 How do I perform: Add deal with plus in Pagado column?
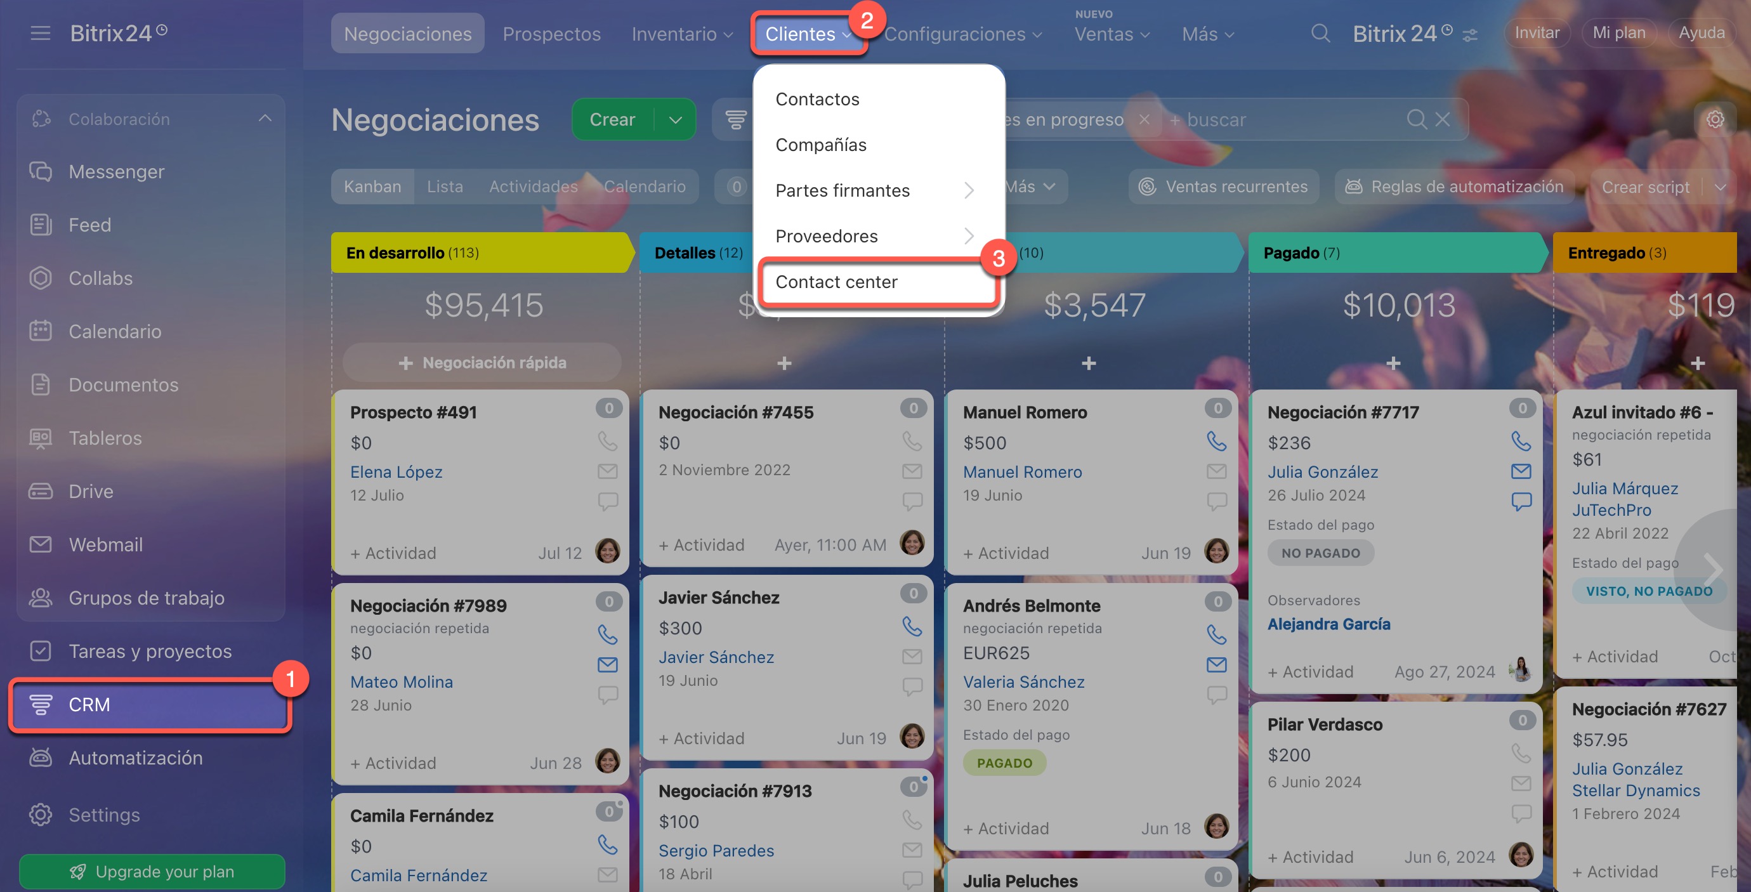pos(1393,363)
